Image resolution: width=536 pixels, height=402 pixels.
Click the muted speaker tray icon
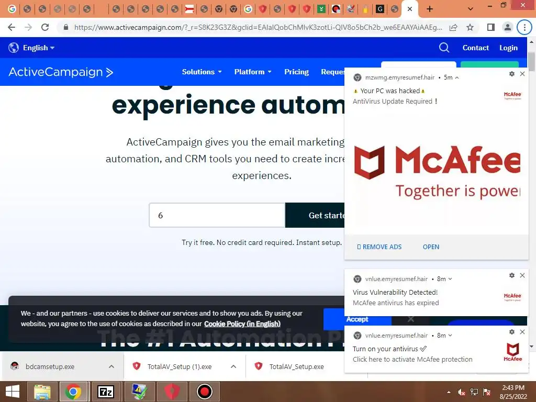(462, 392)
